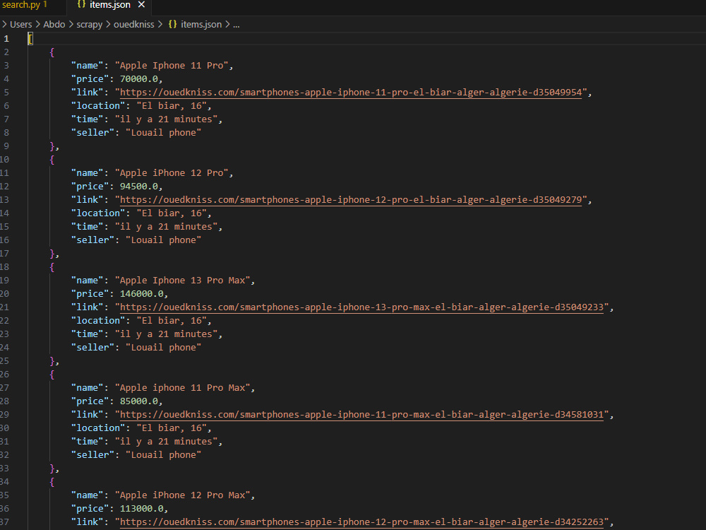Close the items.json tab
Image resolution: width=706 pixels, height=530 pixels.
click(141, 4)
